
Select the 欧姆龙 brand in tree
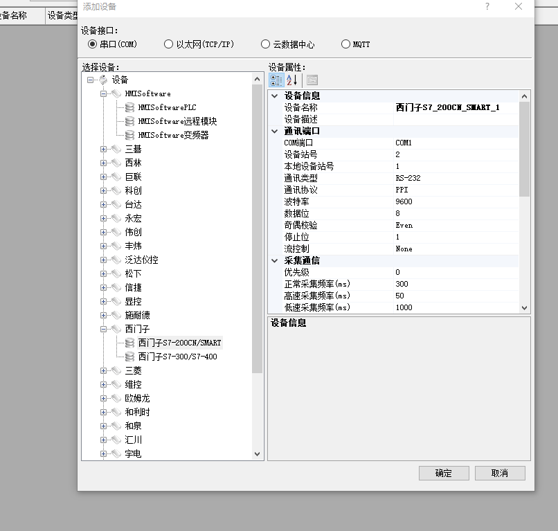coord(137,398)
